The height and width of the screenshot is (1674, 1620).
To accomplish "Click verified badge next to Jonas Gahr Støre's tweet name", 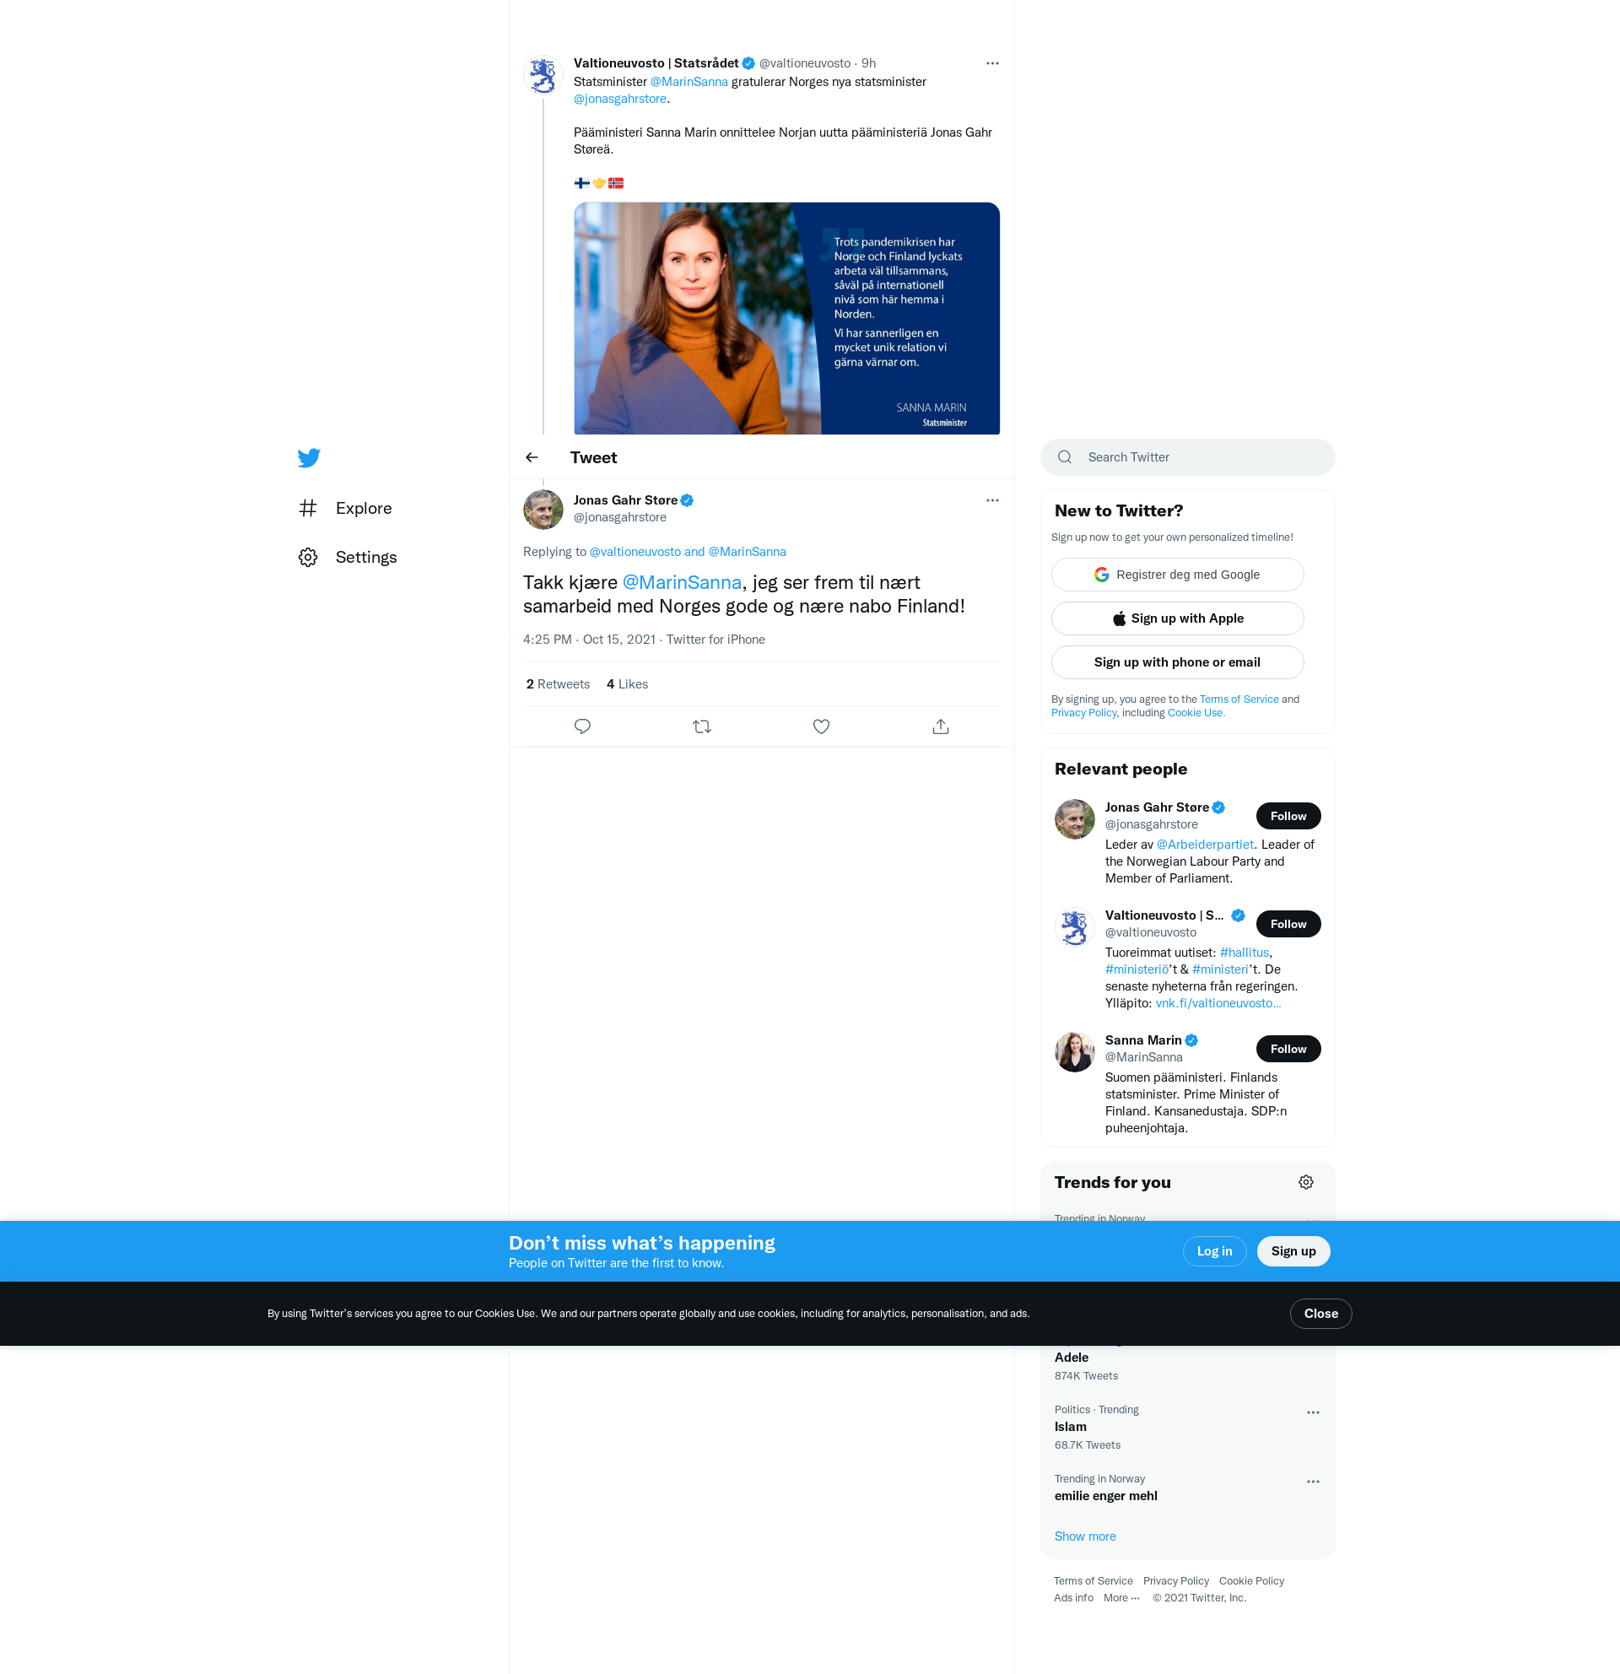I will (x=687, y=500).
